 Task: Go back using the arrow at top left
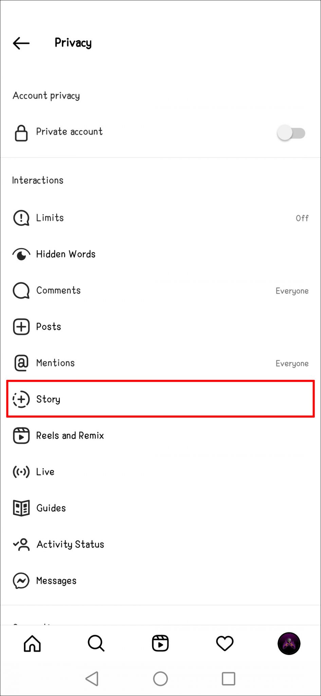(21, 43)
